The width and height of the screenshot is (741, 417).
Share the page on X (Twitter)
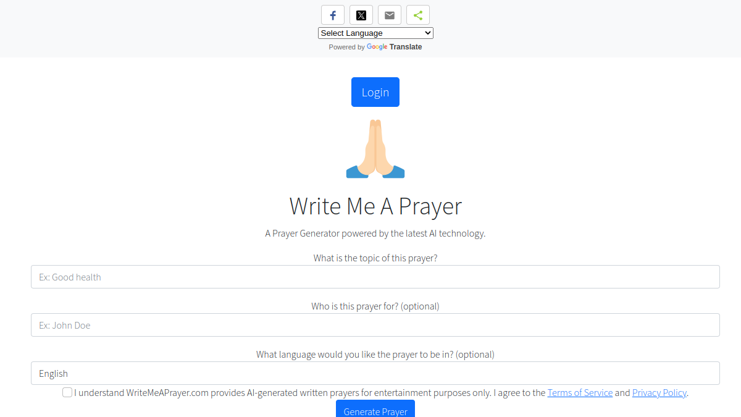(x=361, y=15)
